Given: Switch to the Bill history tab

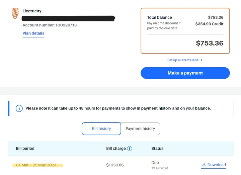Looking at the screenshot, I should [101, 128].
